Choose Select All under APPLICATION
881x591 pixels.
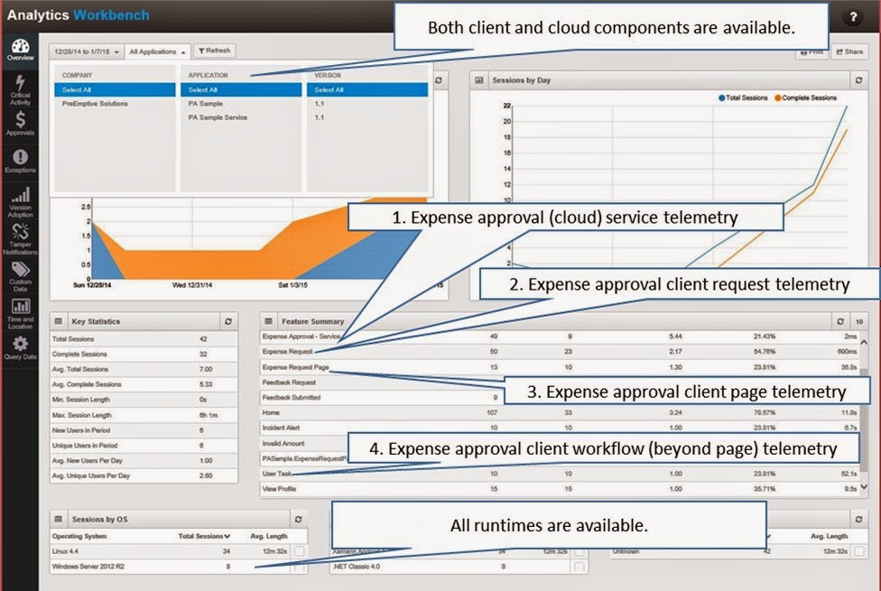tap(241, 90)
